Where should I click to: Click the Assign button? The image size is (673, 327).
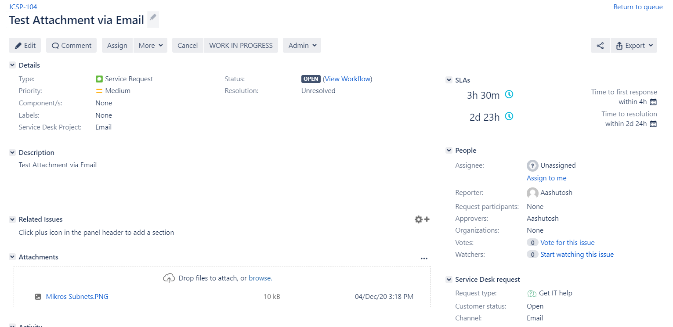pos(117,45)
